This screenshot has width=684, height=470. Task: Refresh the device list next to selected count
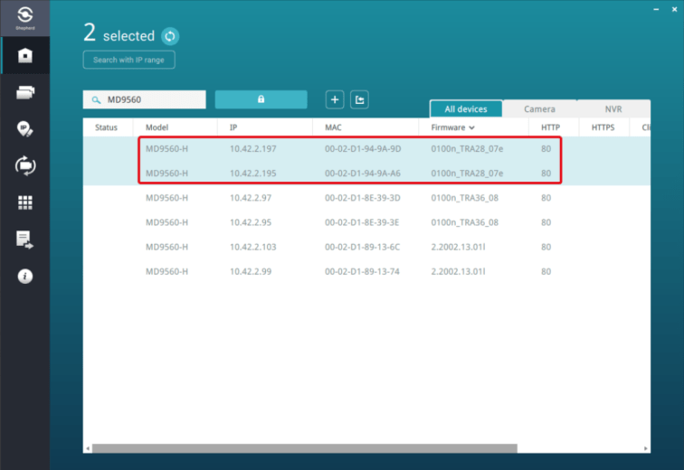pos(170,36)
